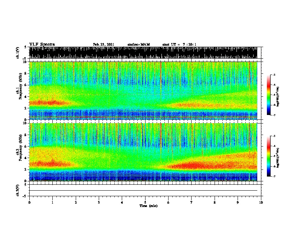Click time axis tick label 9
This screenshot has width=294, height=227.
click(x=238, y=203)
